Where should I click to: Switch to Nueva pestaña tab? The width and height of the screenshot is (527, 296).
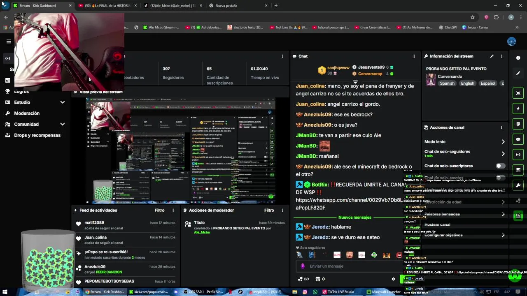pos(238,6)
